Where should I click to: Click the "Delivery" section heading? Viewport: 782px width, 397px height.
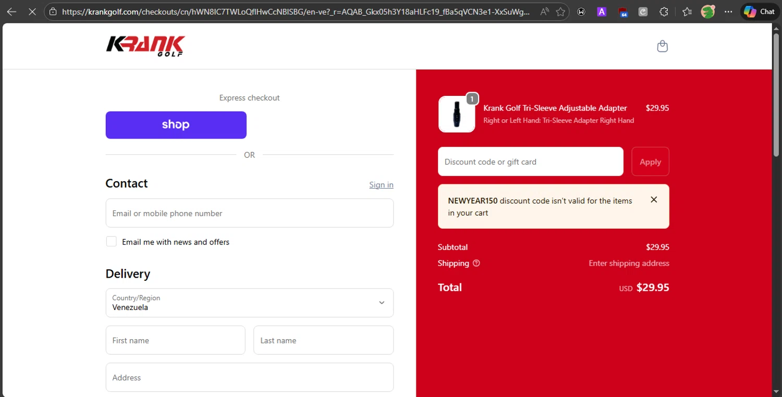(128, 274)
